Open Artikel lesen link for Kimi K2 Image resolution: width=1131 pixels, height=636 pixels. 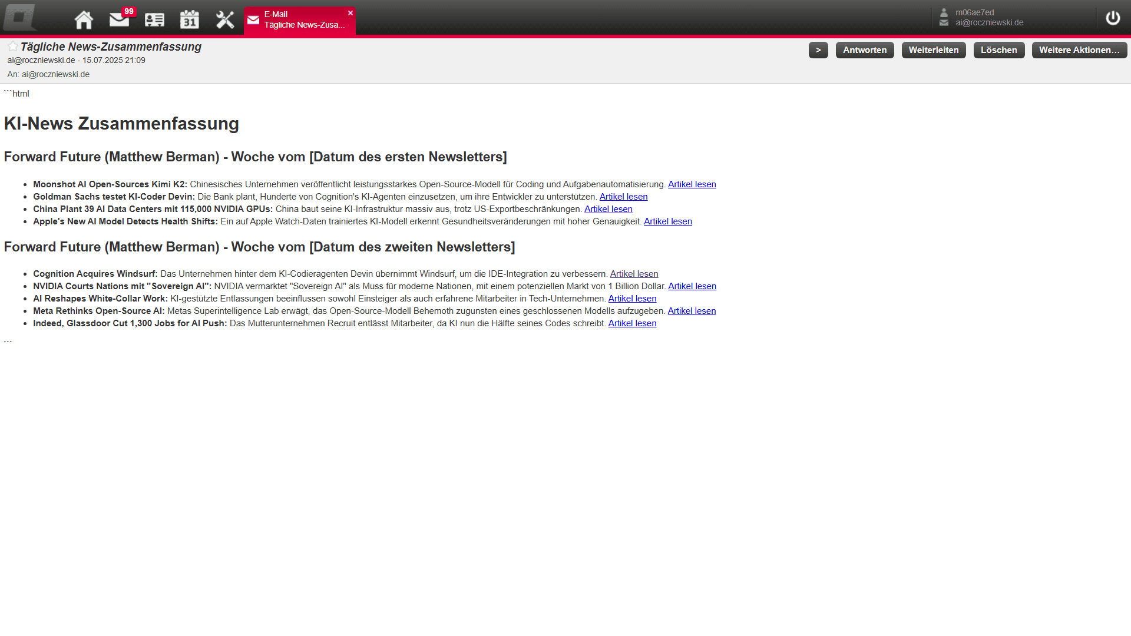pos(692,184)
